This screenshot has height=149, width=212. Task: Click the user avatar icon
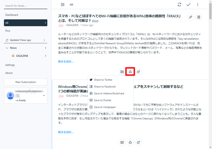10,96
